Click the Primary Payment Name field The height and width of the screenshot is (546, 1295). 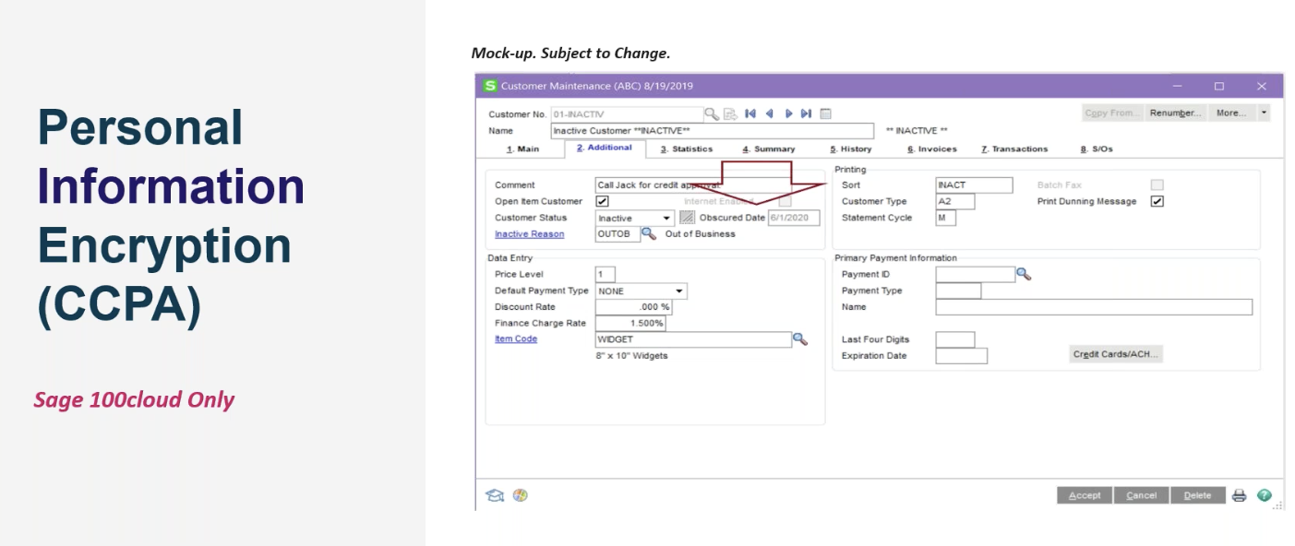(1094, 307)
